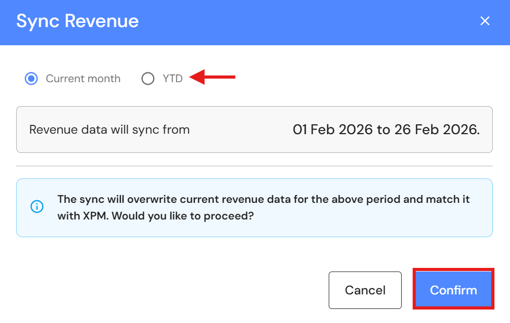Click the word 'to' between the dates
The height and width of the screenshot is (323, 510).
click(383, 130)
